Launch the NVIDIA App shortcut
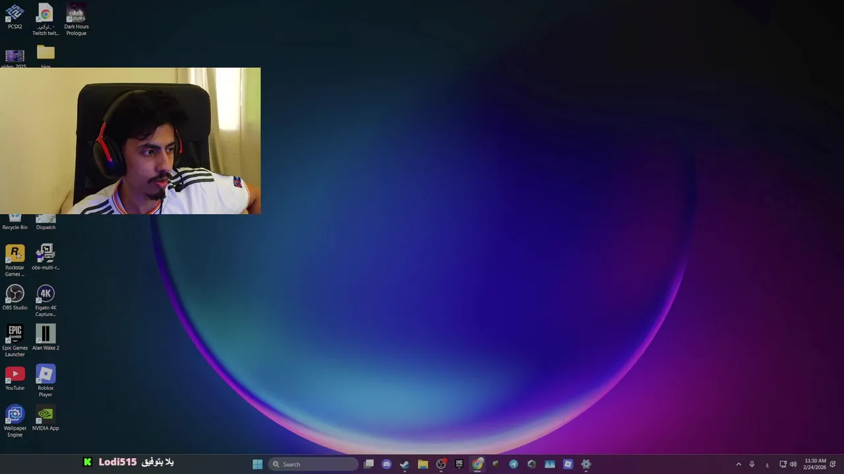This screenshot has height=474, width=844. [45, 417]
